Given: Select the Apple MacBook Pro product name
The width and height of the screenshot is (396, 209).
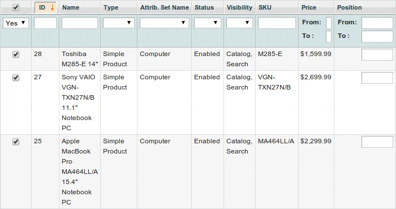Looking at the screenshot, I should 80,172.
